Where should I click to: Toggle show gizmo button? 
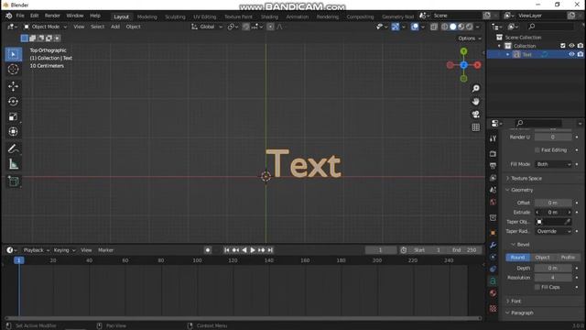click(x=395, y=27)
